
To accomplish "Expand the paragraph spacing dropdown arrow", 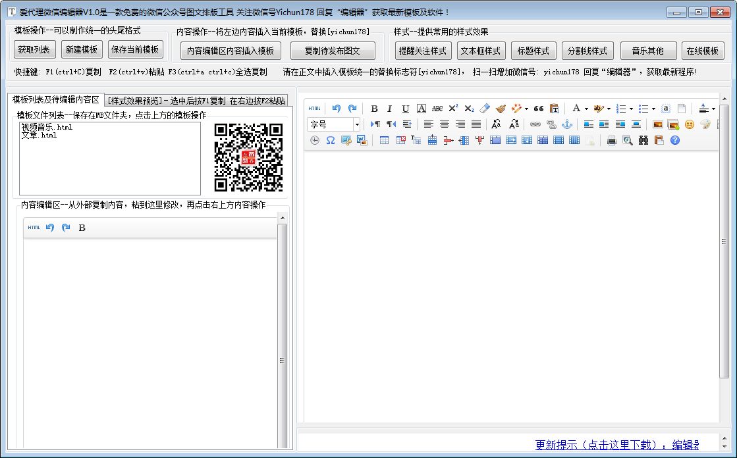I will pyautogui.click(x=713, y=109).
